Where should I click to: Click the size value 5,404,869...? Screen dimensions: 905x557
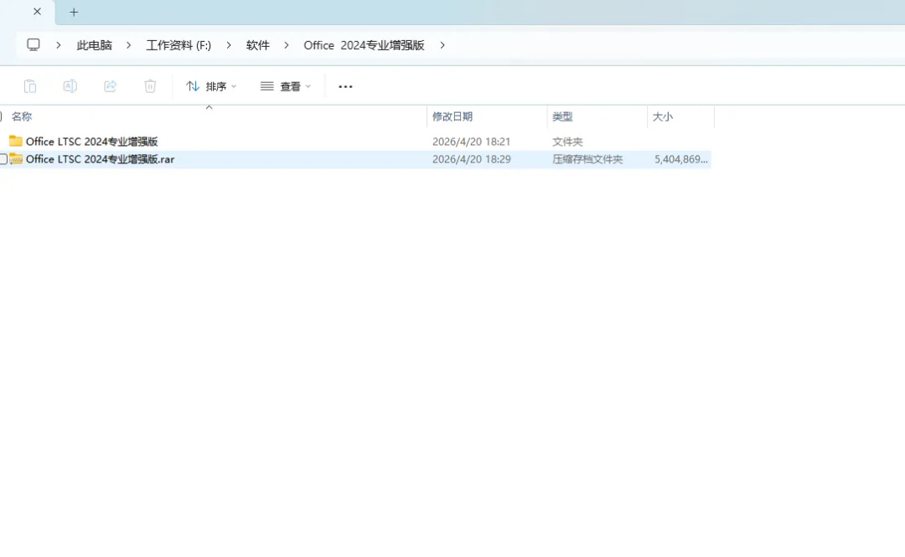tap(681, 159)
